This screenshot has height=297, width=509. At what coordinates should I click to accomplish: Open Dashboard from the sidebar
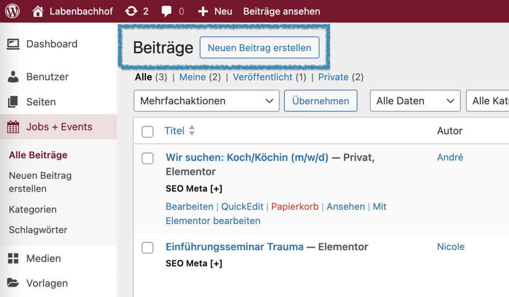(x=52, y=44)
